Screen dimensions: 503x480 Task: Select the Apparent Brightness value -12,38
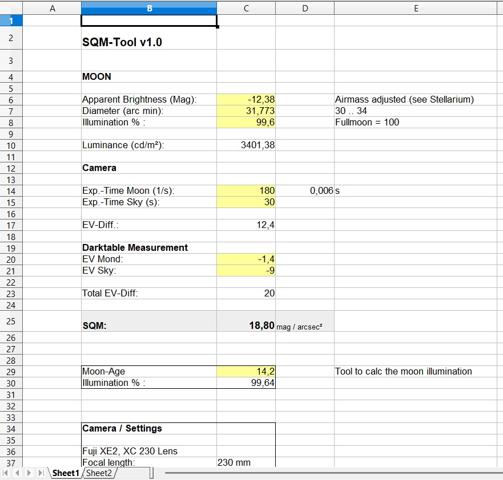(246, 100)
